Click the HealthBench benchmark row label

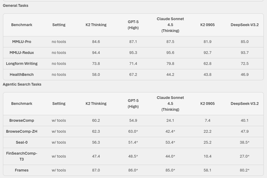[22, 75]
